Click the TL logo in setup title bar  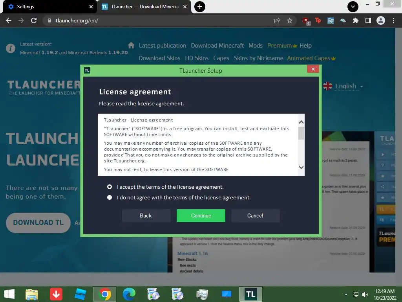(87, 70)
